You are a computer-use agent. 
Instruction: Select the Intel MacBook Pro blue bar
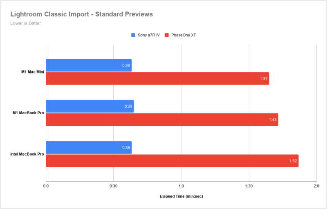pyautogui.click(x=88, y=147)
